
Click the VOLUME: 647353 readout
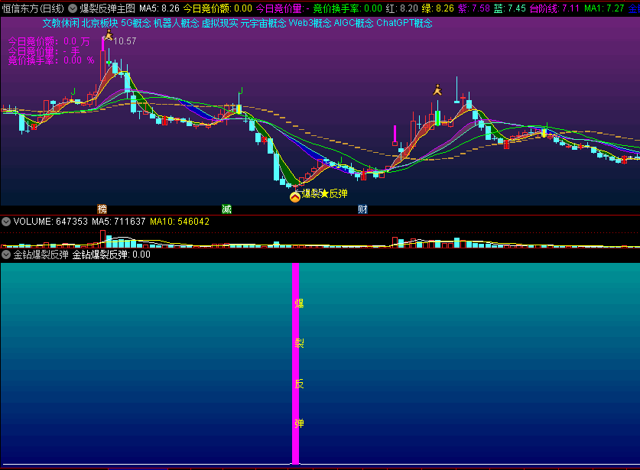[x=50, y=222]
